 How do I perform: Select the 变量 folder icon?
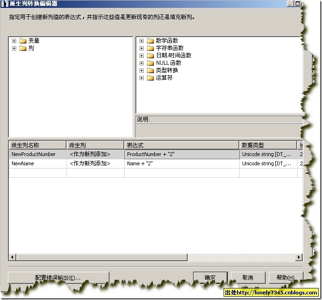tap(23, 41)
